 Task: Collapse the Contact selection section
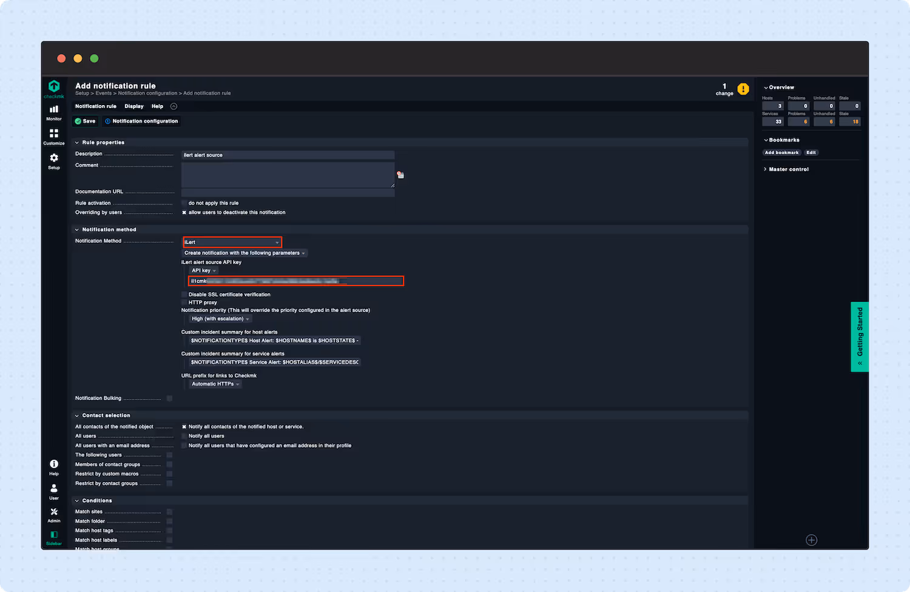[76, 415]
